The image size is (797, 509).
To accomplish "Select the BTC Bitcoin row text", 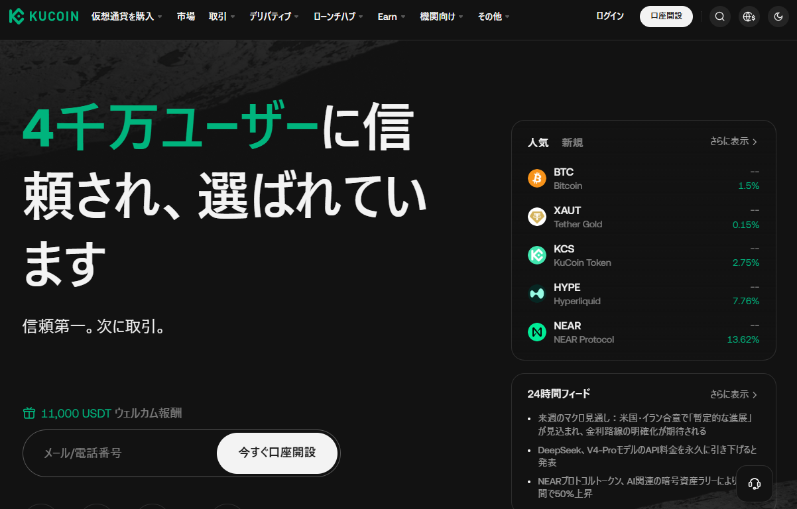I will 568,178.
